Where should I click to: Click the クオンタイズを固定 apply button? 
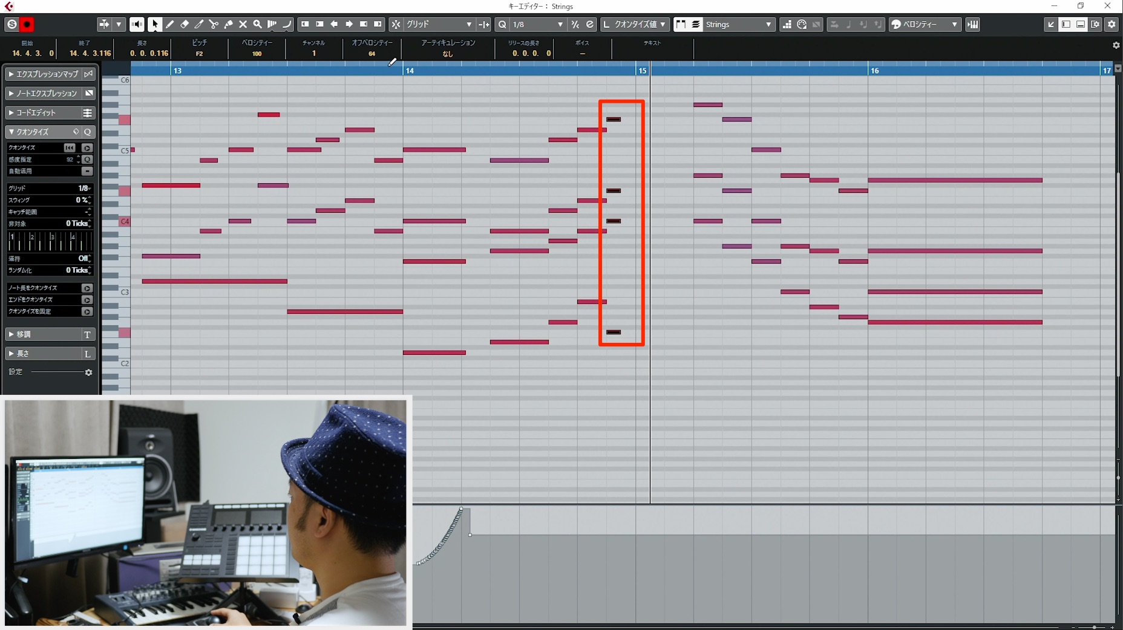coord(87,311)
